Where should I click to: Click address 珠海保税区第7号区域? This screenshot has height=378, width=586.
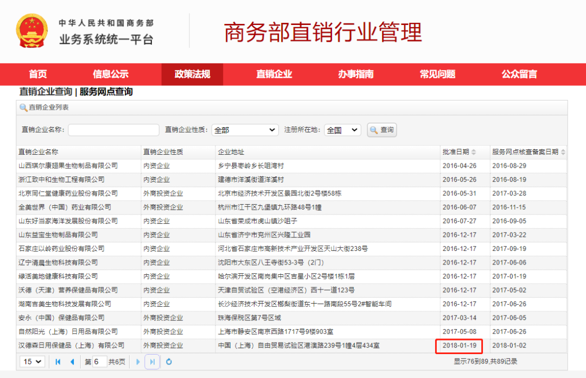pos(249,318)
